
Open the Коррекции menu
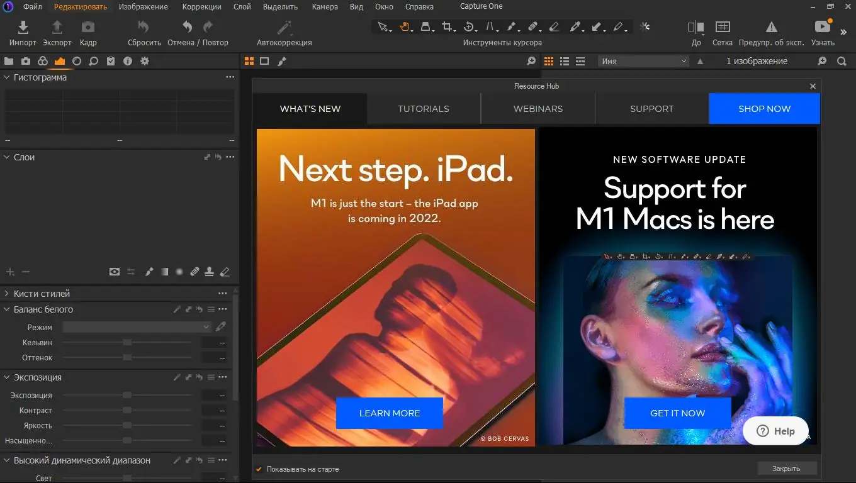tap(201, 7)
